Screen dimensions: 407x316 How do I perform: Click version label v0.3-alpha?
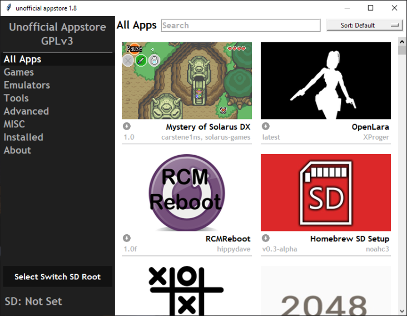coord(280,249)
